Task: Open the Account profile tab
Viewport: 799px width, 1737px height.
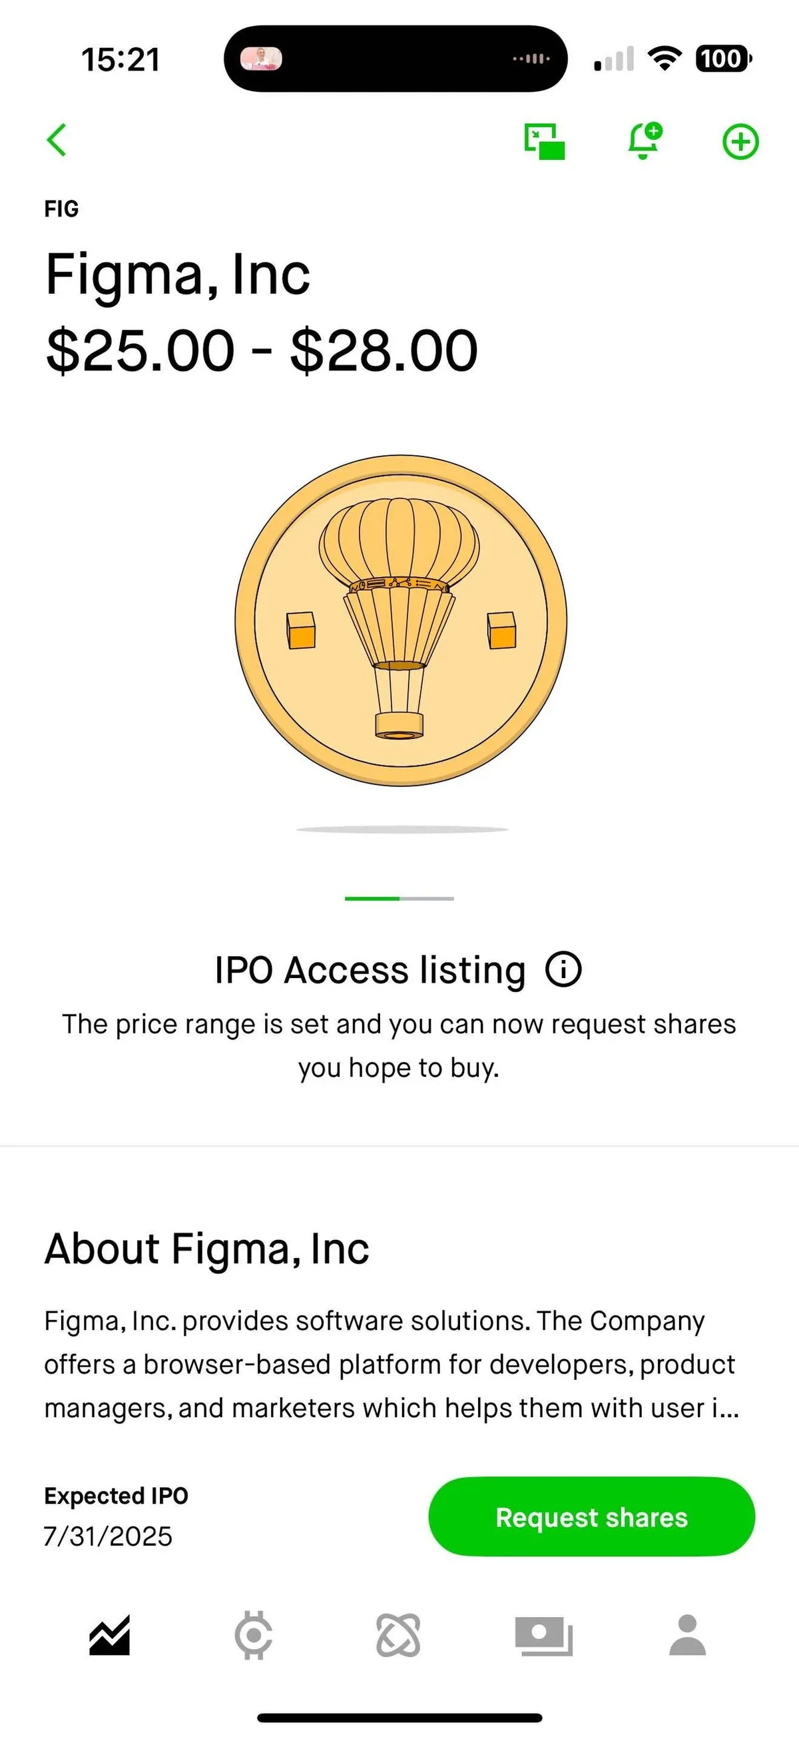Action: click(x=687, y=1634)
